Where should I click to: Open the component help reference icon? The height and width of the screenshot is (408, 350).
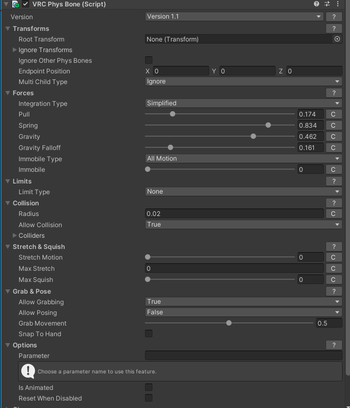tap(317, 4)
